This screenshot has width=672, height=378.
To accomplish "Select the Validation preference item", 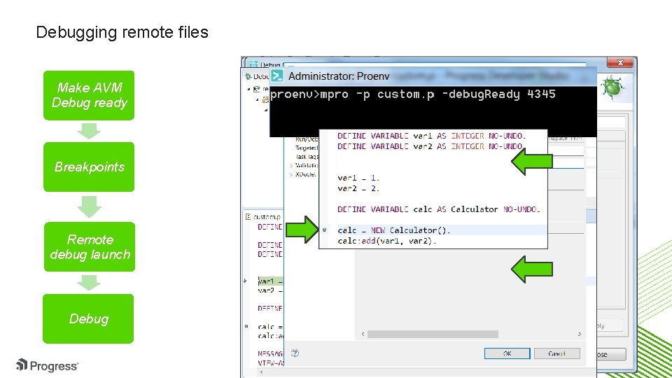I will pos(307,165).
